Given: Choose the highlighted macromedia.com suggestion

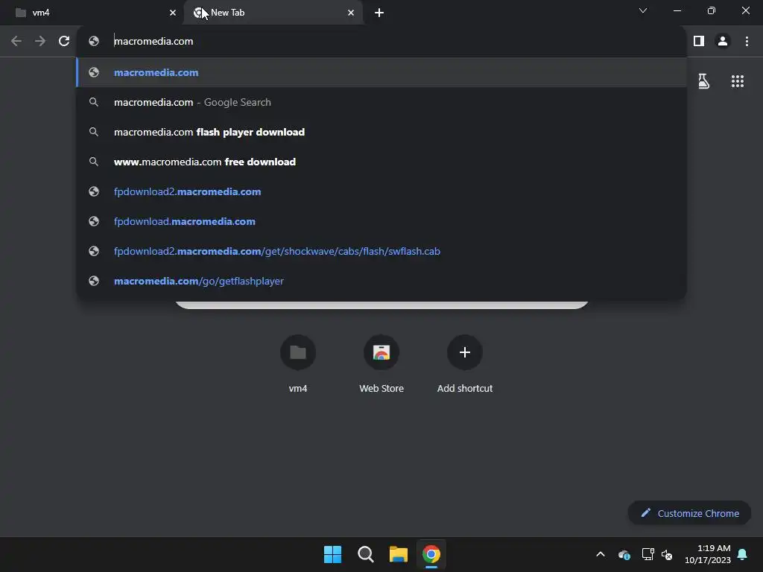Looking at the screenshot, I should (x=381, y=72).
